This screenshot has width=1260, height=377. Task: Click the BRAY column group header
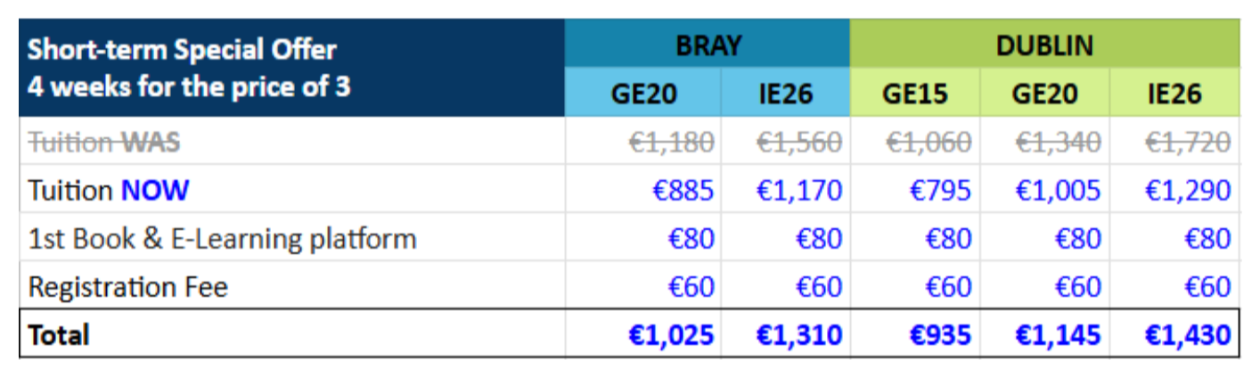pos(708,46)
